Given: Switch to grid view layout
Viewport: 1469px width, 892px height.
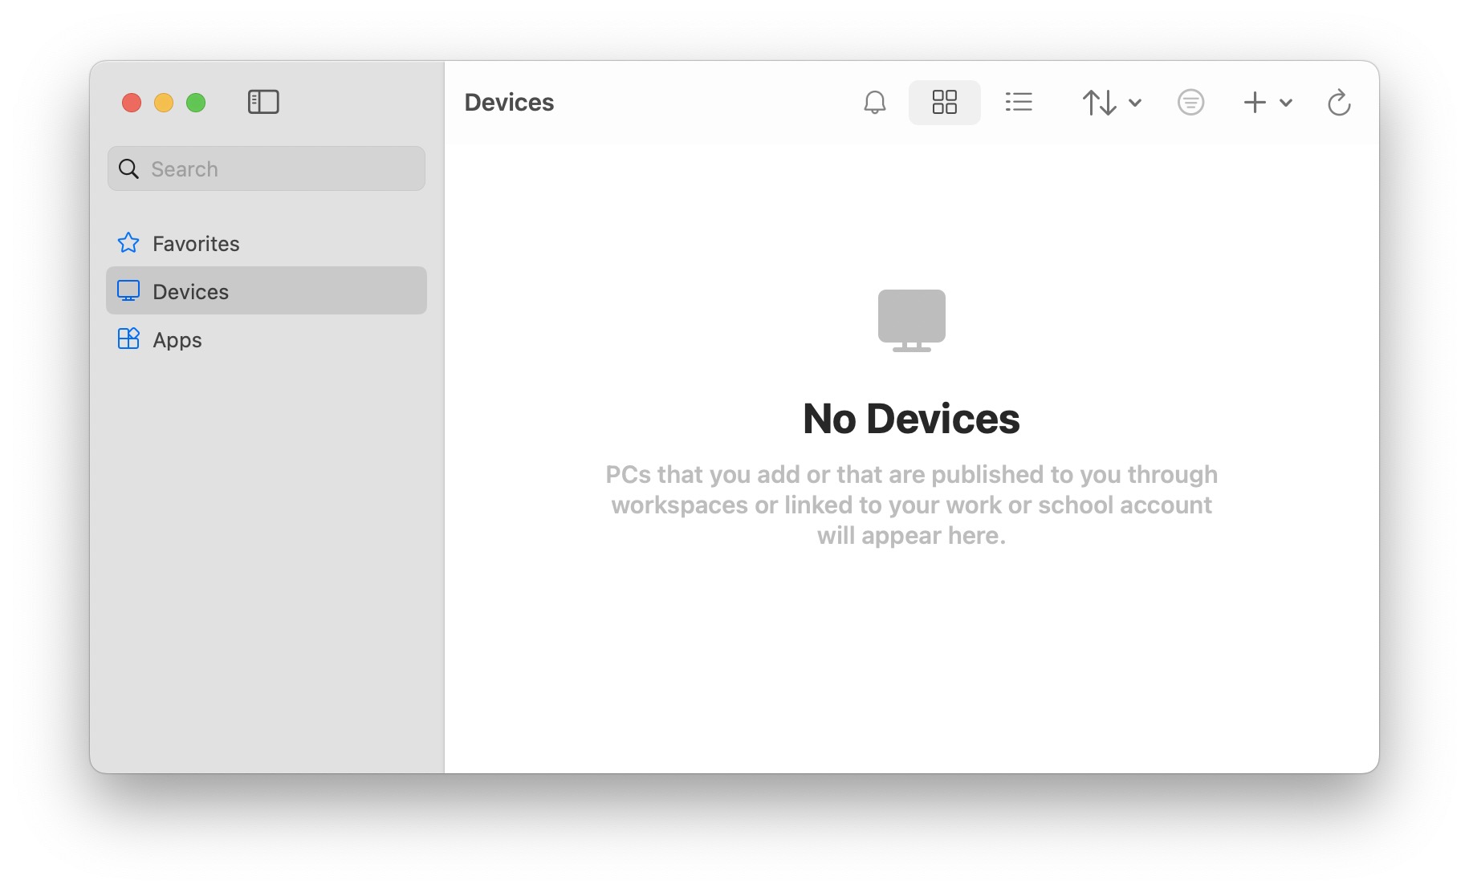Looking at the screenshot, I should point(944,103).
